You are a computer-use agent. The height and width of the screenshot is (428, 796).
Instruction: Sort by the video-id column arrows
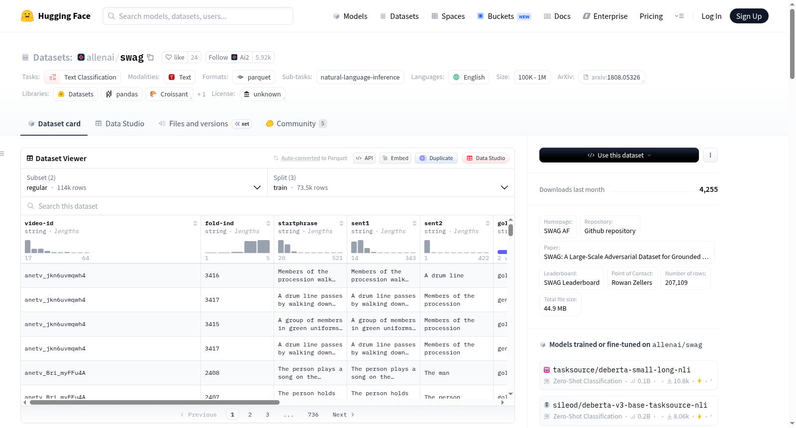(195, 223)
